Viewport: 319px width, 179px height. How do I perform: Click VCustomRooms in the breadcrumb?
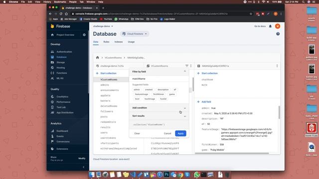(113, 58)
